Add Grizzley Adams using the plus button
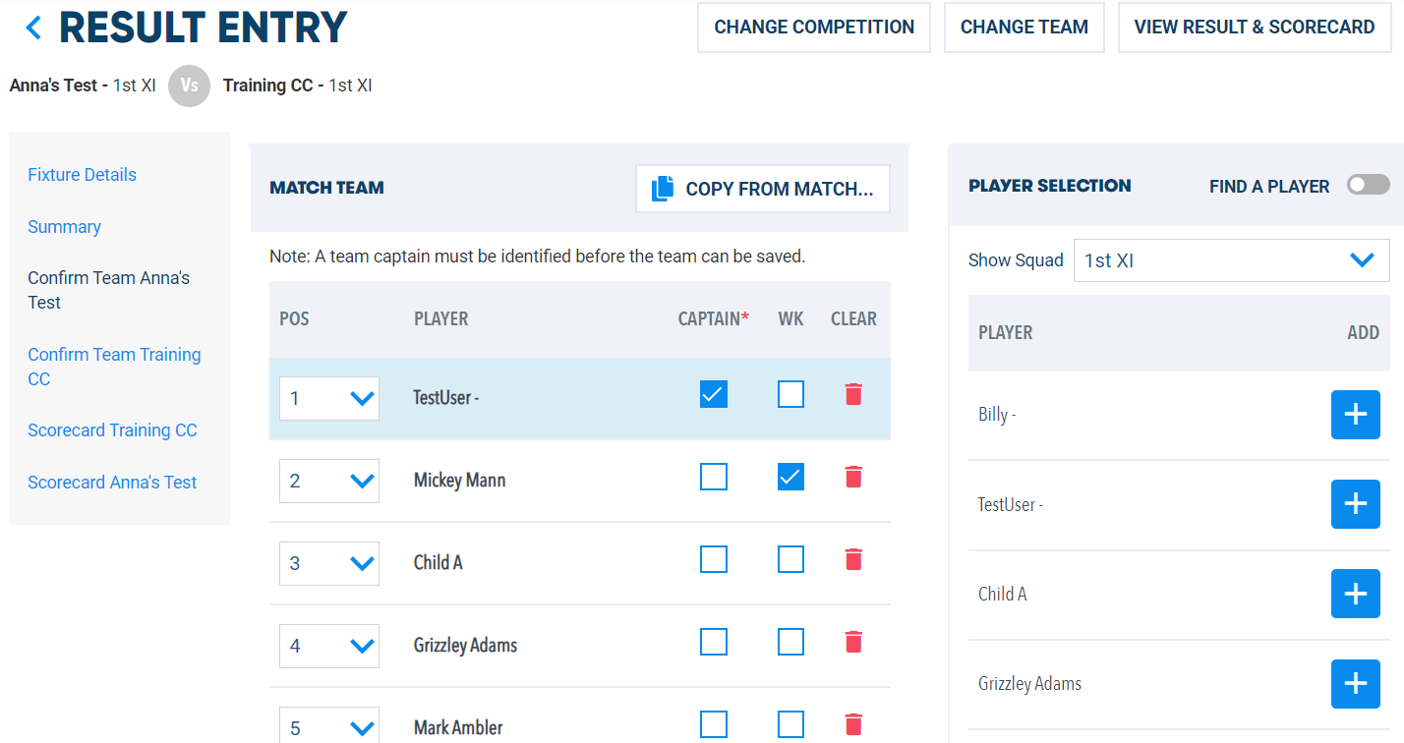Viewport: 1404px width, 743px height. pos(1355,684)
